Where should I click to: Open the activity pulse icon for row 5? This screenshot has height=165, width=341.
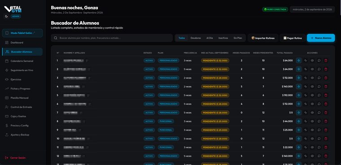point(306,95)
